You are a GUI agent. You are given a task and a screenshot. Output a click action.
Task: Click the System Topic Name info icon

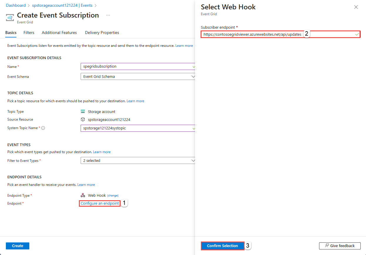[x=43, y=128]
